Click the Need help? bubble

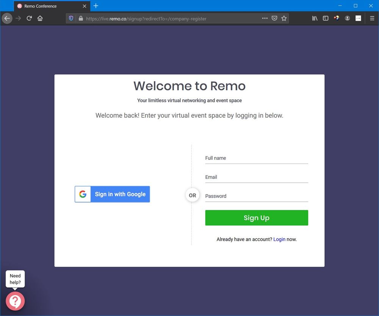point(15,279)
